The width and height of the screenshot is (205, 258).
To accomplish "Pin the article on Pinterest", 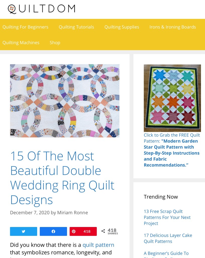I will (83, 231).
